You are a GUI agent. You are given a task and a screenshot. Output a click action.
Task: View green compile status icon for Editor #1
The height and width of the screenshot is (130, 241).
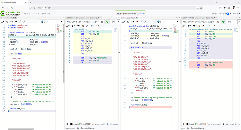click(107, 22)
